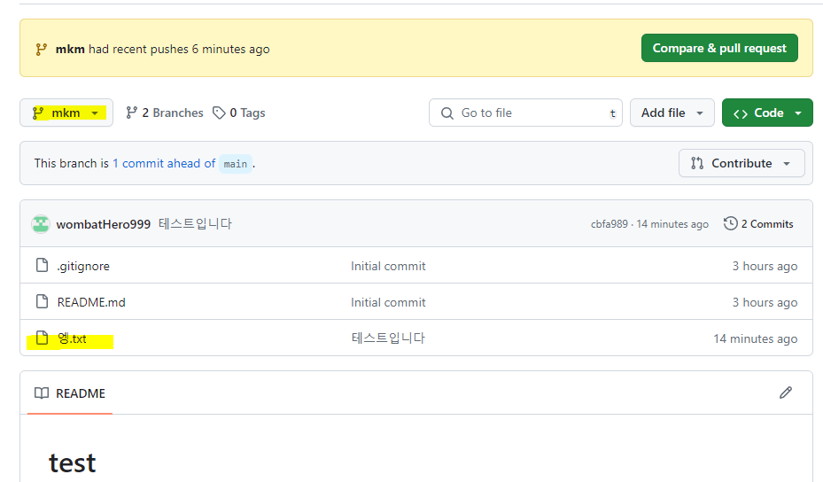This screenshot has width=823, height=482.
Task: Click the file icon beside .gitignore
Action: (x=42, y=266)
